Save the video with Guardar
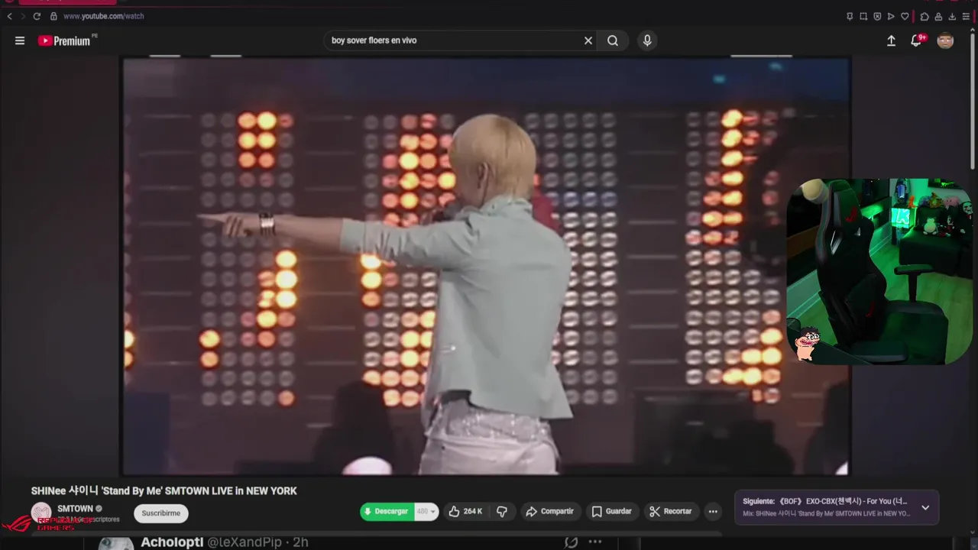This screenshot has width=978, height=550. tap(612, 511)
